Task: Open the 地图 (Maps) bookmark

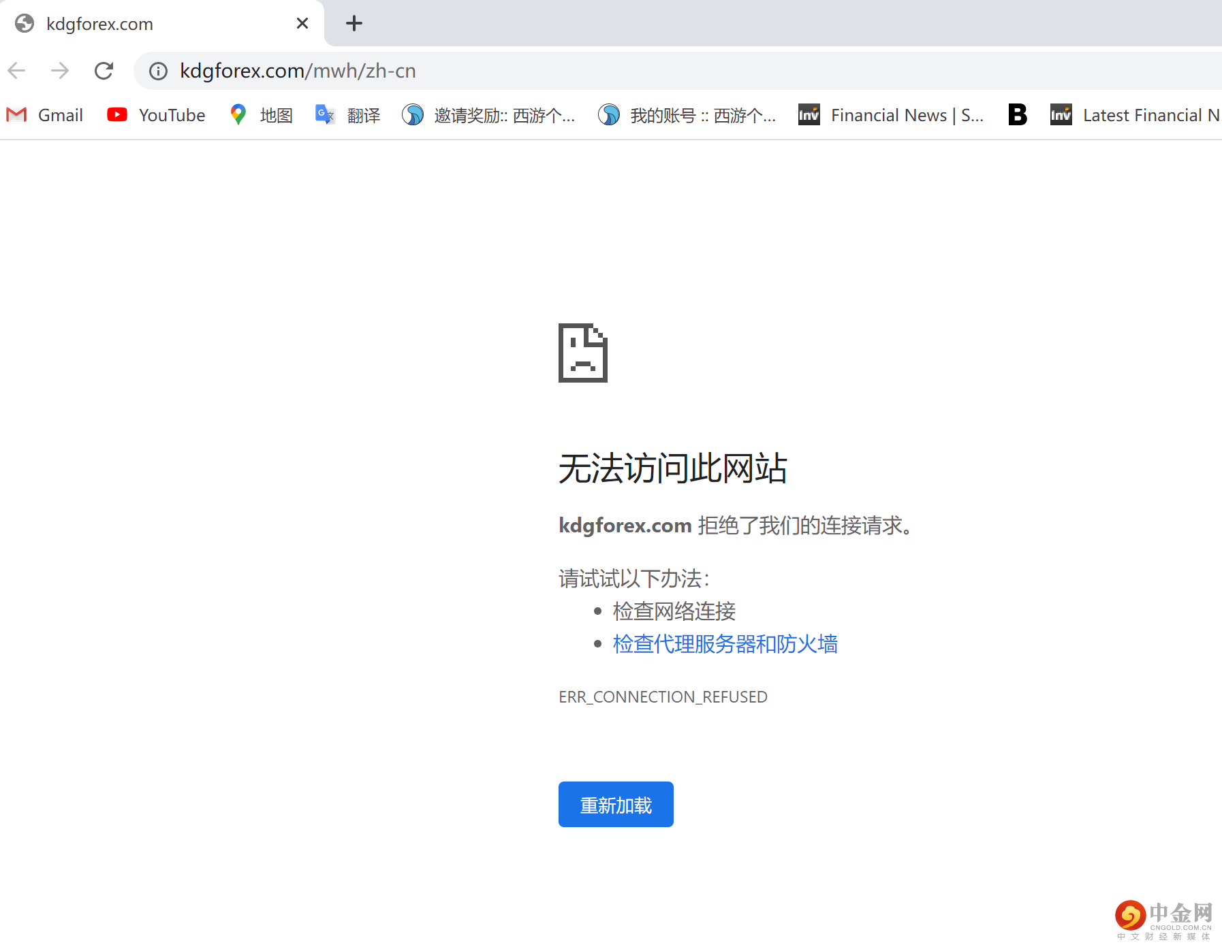Action: coord(260,114)
